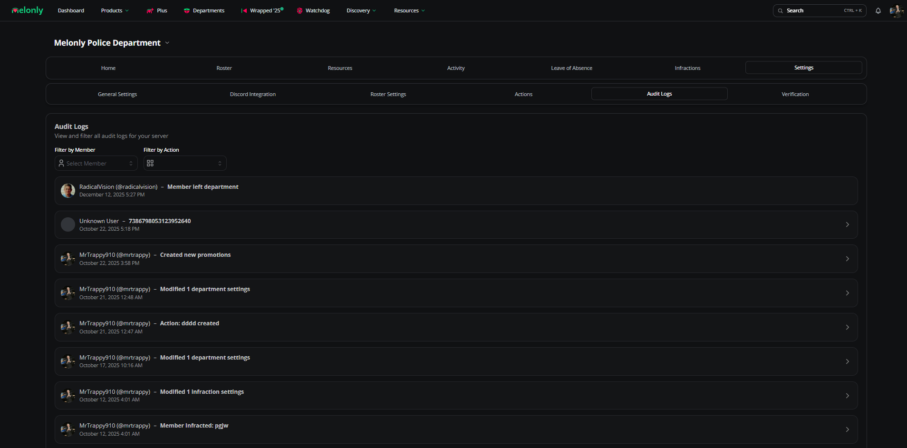Click the "Audit Logs" section heading

(71, 127)
